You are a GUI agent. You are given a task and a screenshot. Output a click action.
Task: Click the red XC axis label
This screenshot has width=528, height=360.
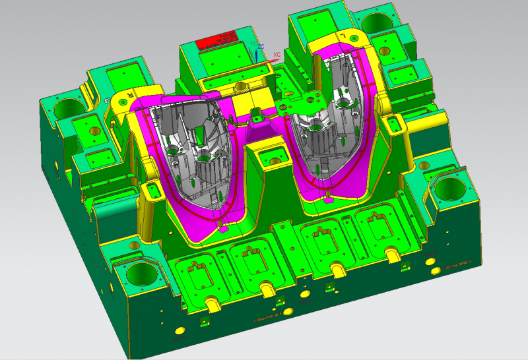coord(277,55)
